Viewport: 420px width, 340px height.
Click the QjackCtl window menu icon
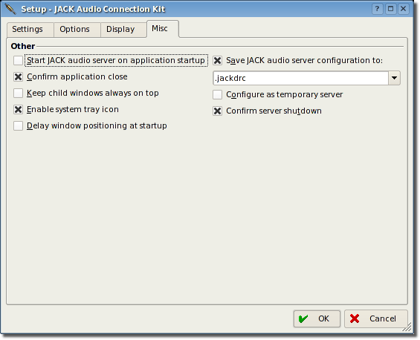pos(10,9)
